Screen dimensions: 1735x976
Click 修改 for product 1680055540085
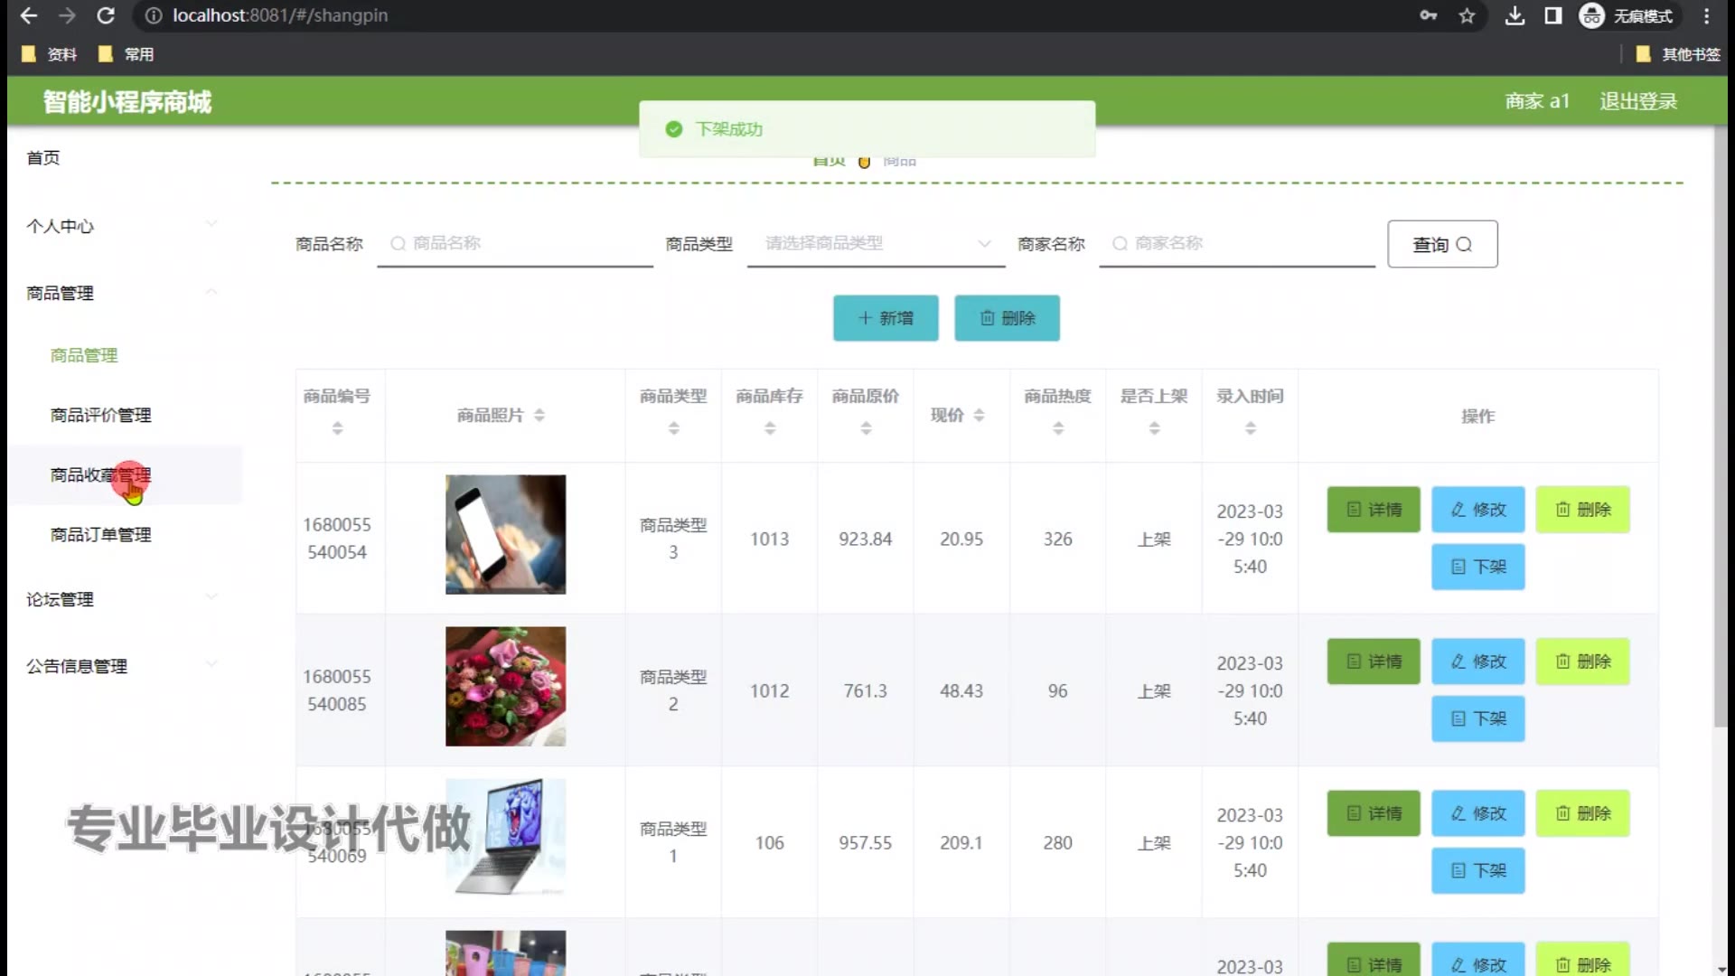(1478, 662)
